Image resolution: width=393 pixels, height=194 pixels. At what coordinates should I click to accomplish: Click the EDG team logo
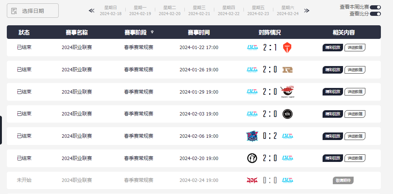(287, 114)
